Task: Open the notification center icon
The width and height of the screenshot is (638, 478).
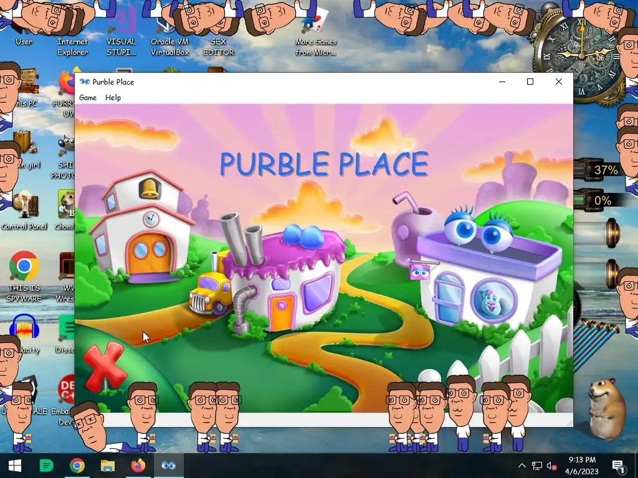Action: [619, 466]
